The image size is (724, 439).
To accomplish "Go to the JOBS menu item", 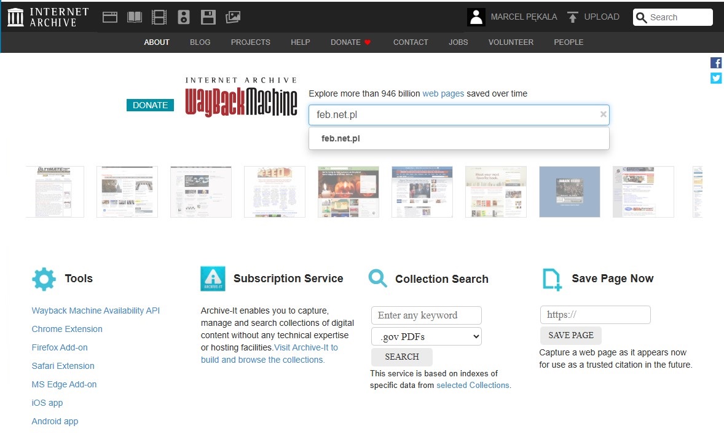I will [458, 42].
